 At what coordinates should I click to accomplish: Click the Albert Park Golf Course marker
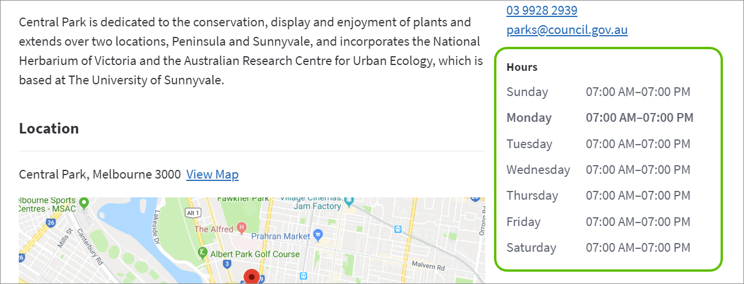(x=203, y=253)
